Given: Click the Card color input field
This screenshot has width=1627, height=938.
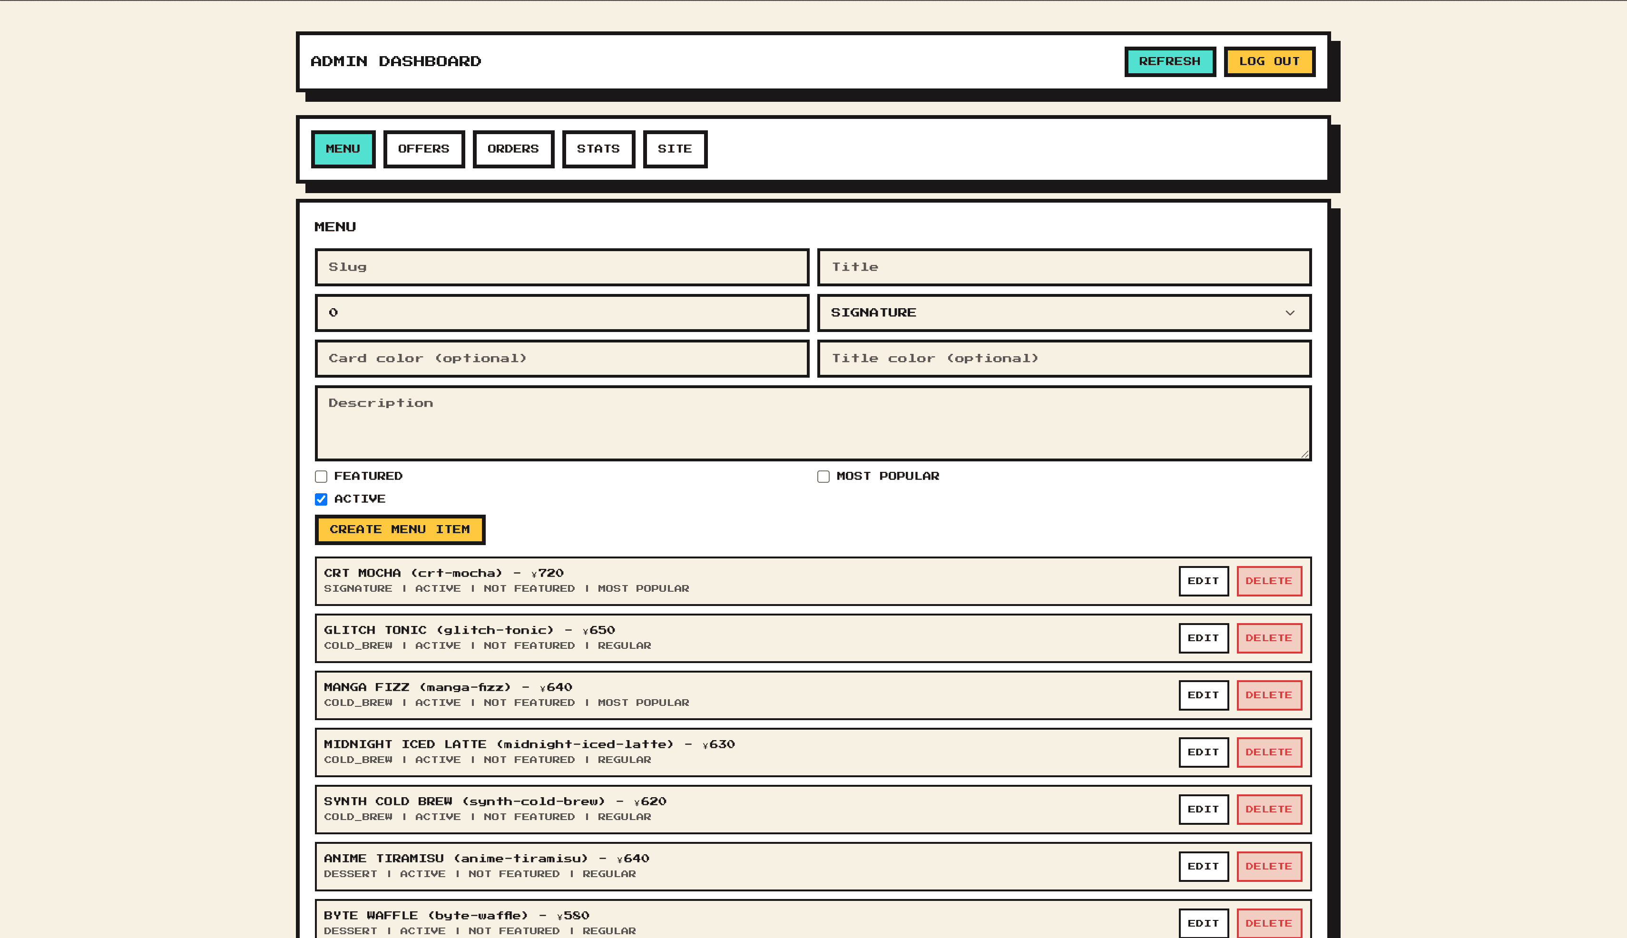Looking at the screenshot, I should (x=561, y=359).
